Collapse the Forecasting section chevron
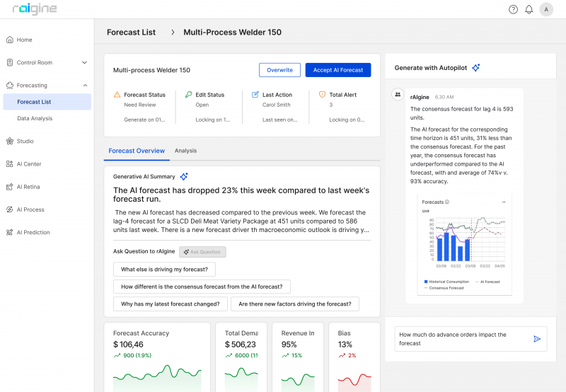Screen dimensions: 566x392 pyautogui.click(x=85, y=86)
